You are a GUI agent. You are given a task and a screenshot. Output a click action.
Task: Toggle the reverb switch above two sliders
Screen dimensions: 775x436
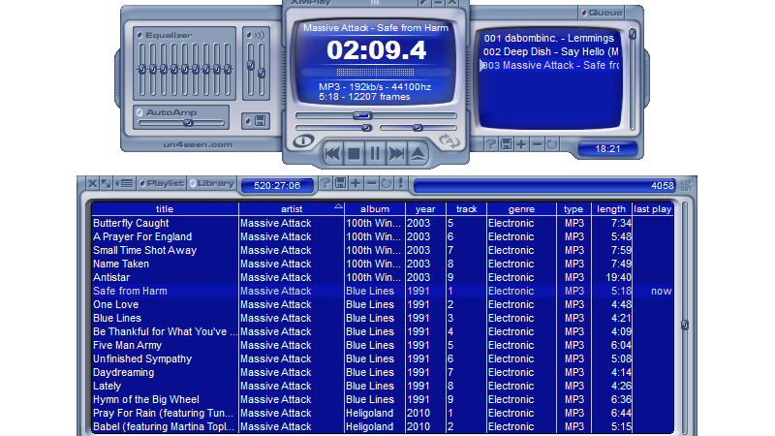249,35
